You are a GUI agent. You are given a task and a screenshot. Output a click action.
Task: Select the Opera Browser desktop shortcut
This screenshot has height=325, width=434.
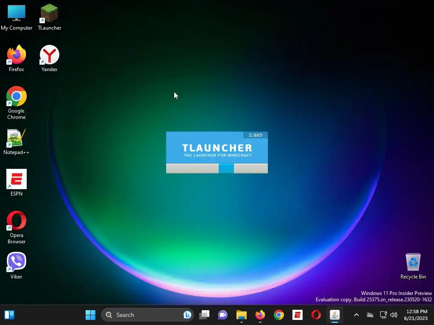click(17, 227)
